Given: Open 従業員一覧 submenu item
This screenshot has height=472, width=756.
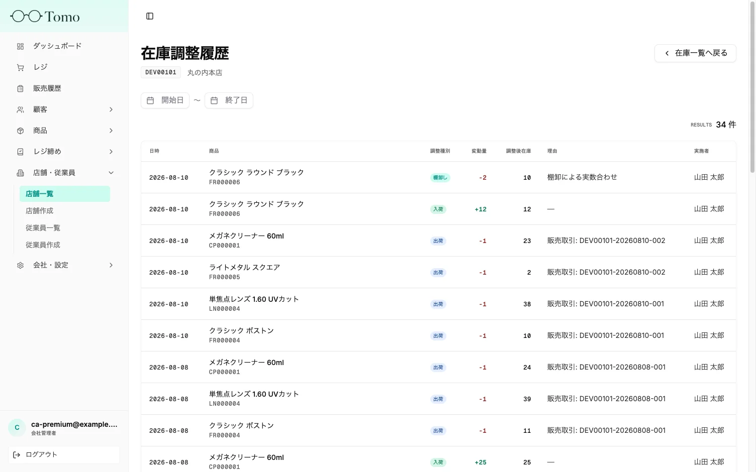Looking at the screenshot, I should (x=65, y=228).
